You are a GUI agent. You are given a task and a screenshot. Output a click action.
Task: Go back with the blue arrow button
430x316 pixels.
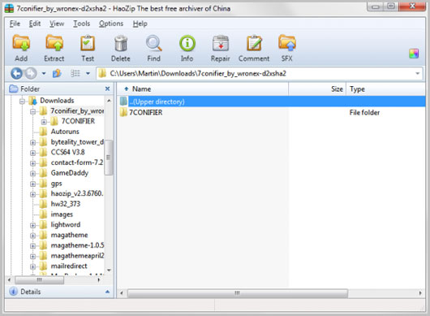(x=16, y=74)
